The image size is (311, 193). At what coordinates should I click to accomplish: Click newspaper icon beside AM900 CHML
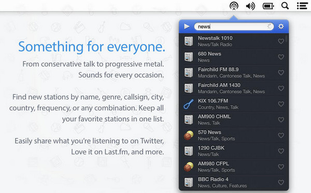[189, 120]
